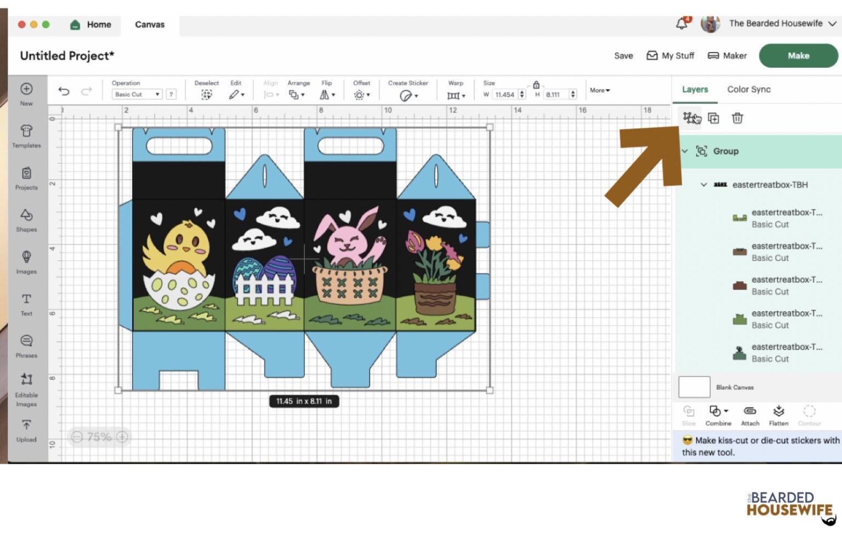Open the Operation Basic Cut dropdown
The height and width of the screenshot is (535, 842).
click(137, 94)
